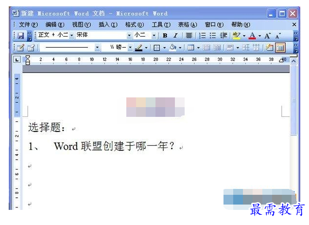
Task: Open the style dropdown 正文 + 小二
Action: [72, 36]
